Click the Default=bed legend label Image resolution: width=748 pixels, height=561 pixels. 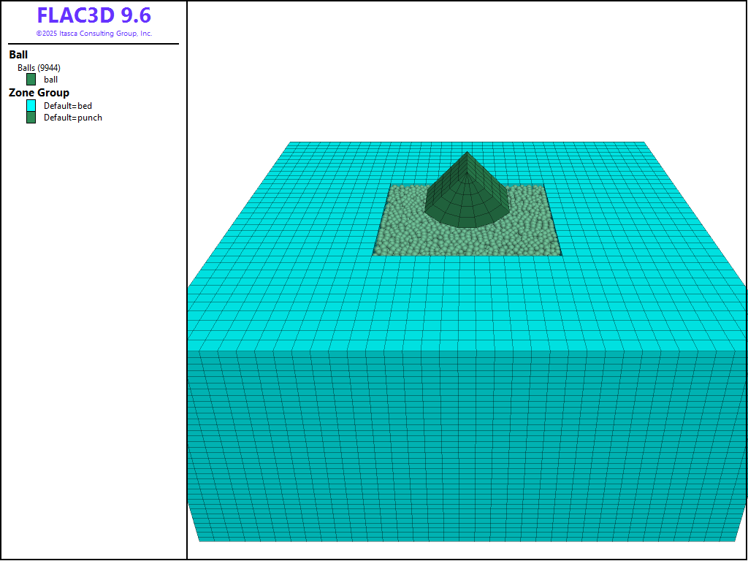click(68, 106)
